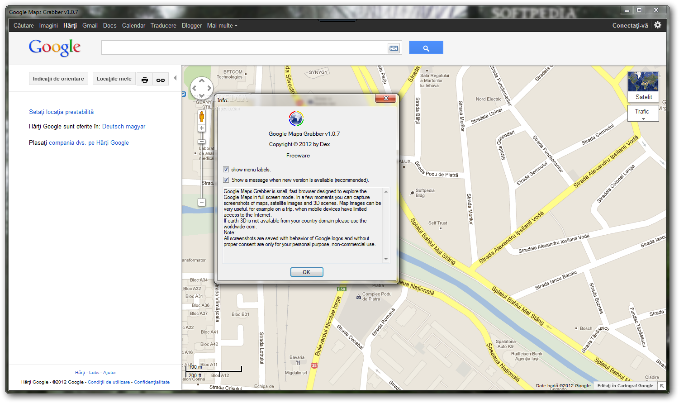Maximize the Google Maps Grabber window
The height and width of the screenshot is (403, 679).
(639, 10)
